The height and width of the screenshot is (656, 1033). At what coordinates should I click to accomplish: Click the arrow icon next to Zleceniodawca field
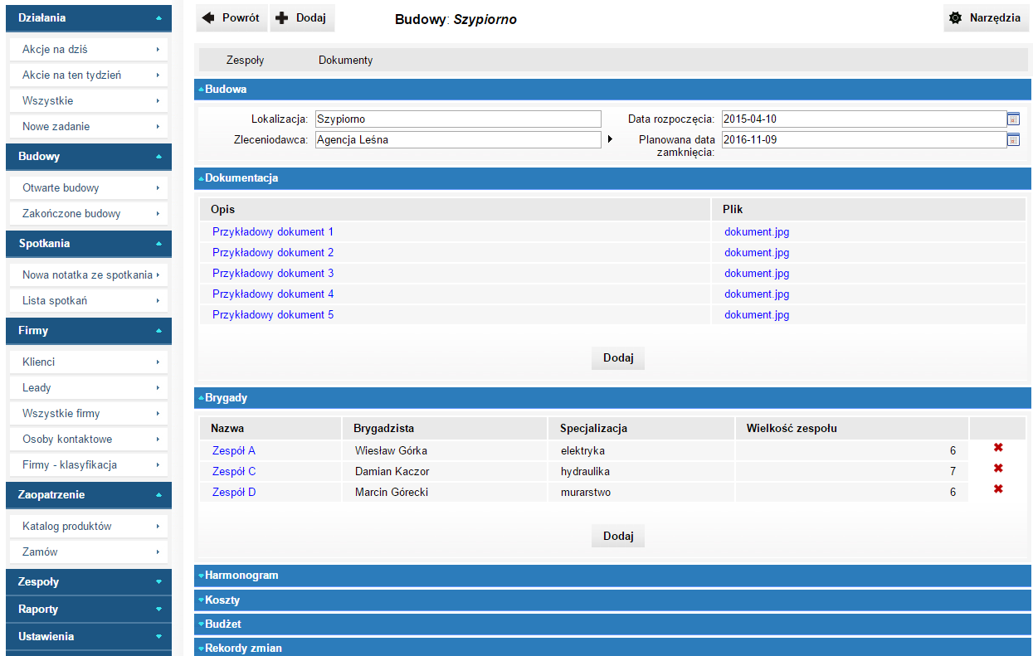pyautogui.click(x=610, y=139)
